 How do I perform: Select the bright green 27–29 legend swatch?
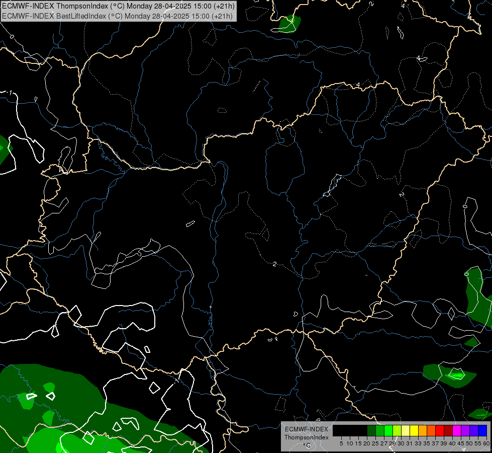click(388, 430)
